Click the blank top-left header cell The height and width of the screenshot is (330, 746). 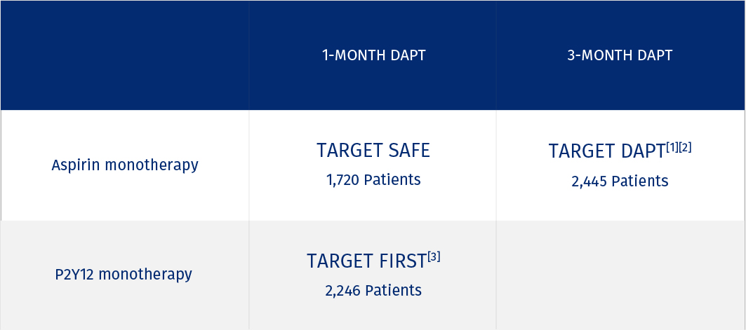tap(125, 56)
